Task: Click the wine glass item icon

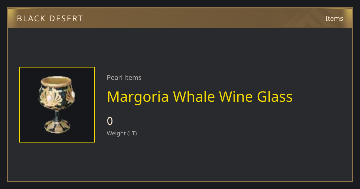Action: 57,105
